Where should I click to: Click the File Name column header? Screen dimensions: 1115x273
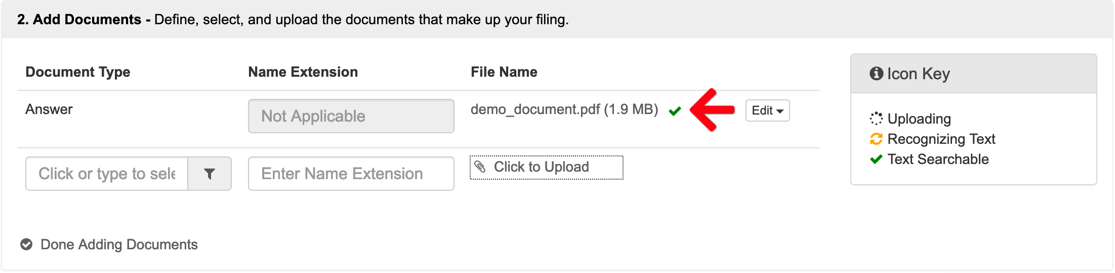[x=504, y=72]
